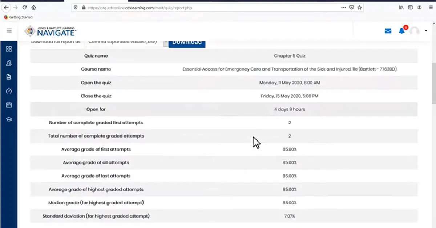Click the gauge icon in the sidebar
Screen dimensions: 436x228
[9, 91]
